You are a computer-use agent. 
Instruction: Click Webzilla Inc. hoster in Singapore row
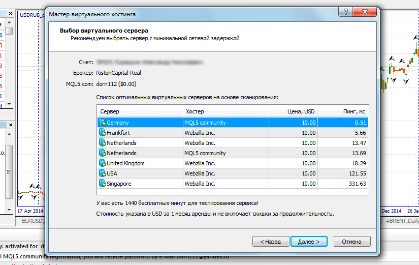pyautogui.click(x=200, y=184)
